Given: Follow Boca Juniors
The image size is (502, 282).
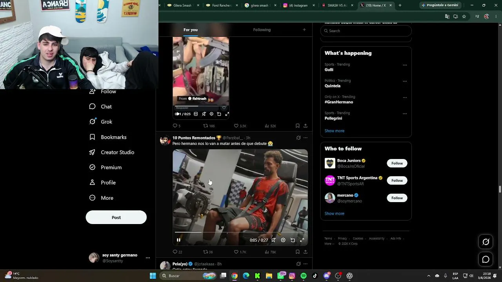Looking at the screenshot, I should pyautogui.click(x=397, y=163).
